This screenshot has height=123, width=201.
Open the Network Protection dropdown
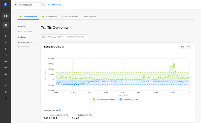point(33,5)
